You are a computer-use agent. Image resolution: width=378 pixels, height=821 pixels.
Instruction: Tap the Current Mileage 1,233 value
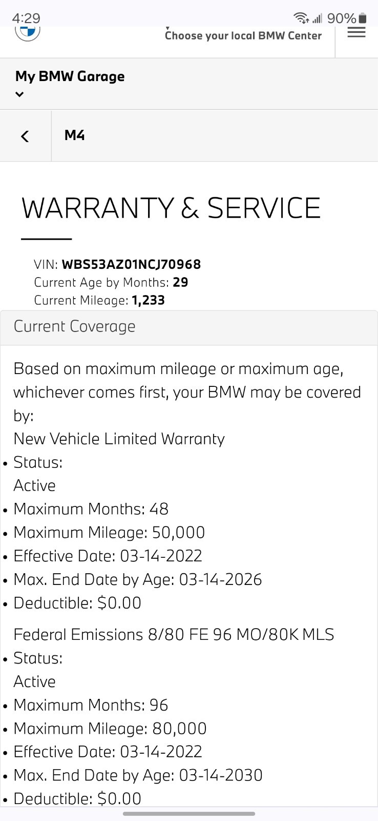[x=148, y=300]
